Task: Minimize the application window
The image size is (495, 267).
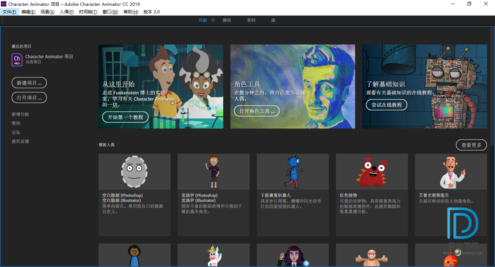Action: (x=453, y=4)
